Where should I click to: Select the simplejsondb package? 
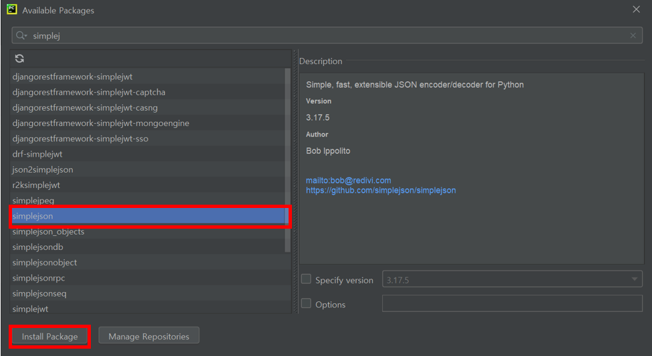(x=147, y=247)
